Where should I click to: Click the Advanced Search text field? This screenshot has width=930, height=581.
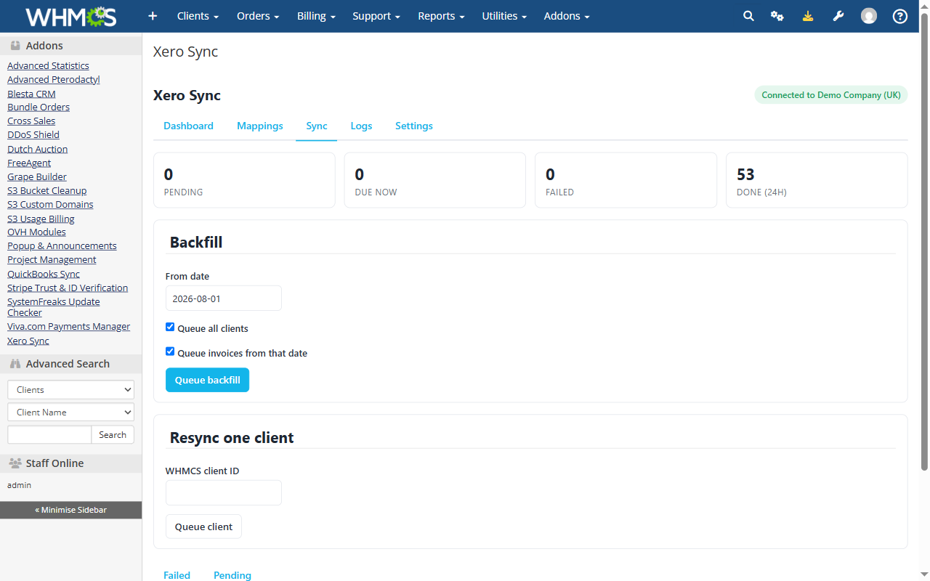(x=49, y=434)
